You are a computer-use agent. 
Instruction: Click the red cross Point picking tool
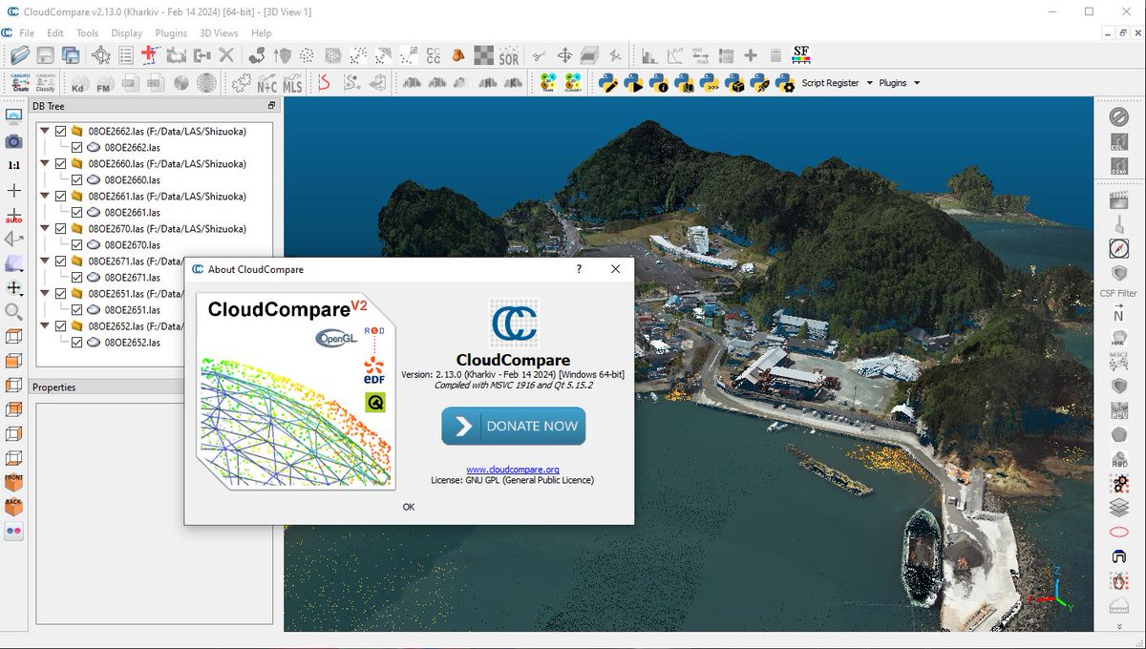151,55
